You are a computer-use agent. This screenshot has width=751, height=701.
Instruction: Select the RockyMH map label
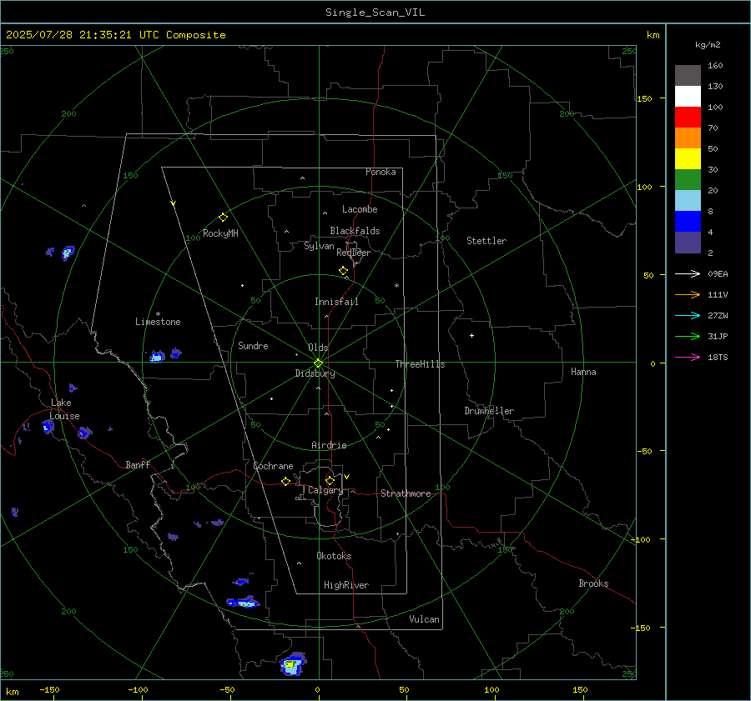coord(220,233)
